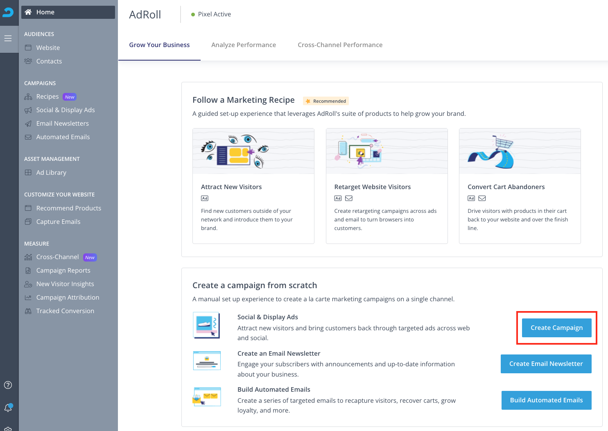Click the Create Email Newsletter button
This screenshot has width=608, height=431.
(546, 364)
